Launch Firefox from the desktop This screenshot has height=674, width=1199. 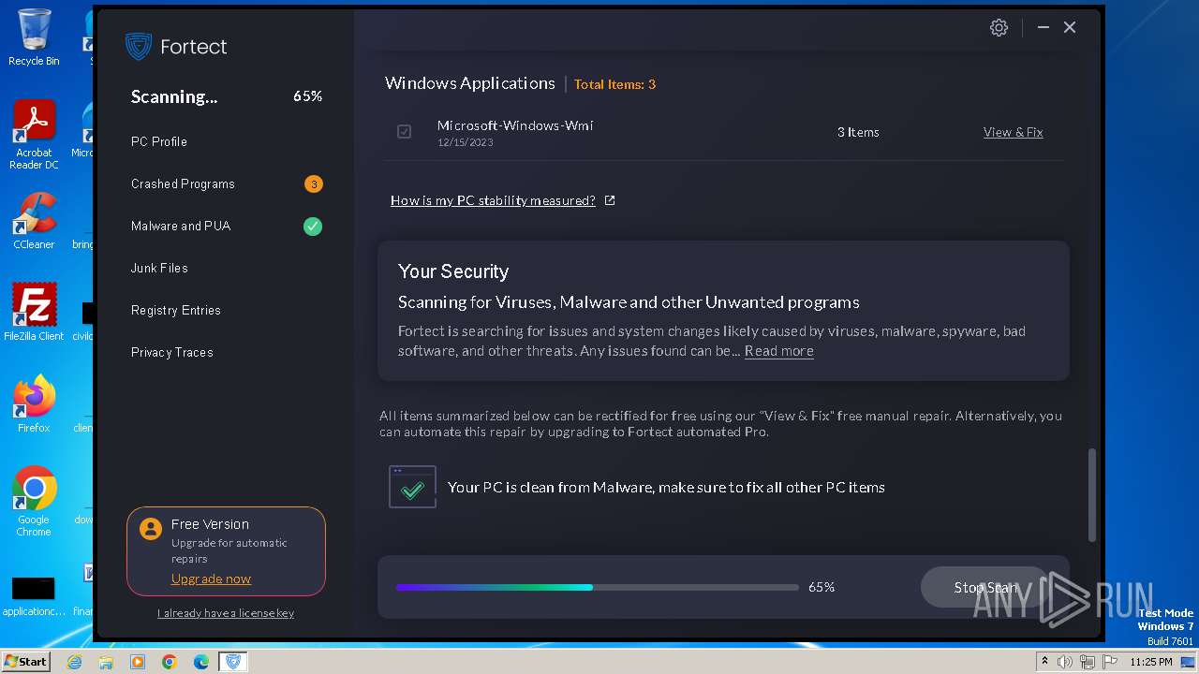(34, 404)
